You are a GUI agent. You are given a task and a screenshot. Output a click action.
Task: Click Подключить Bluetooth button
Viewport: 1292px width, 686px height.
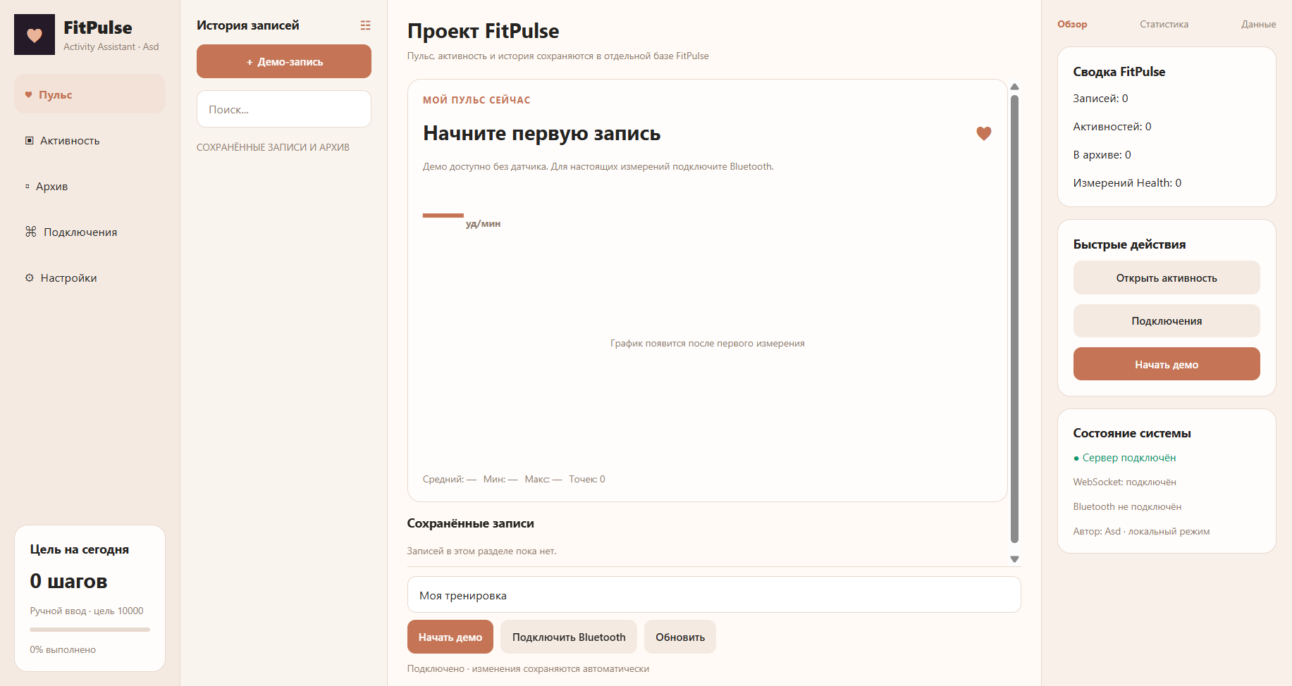[x=569, y=637]
